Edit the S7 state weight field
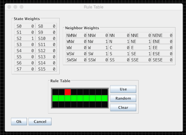Image resolution: width=186 pixels, height=135 pixels. (x=25, y=69)
